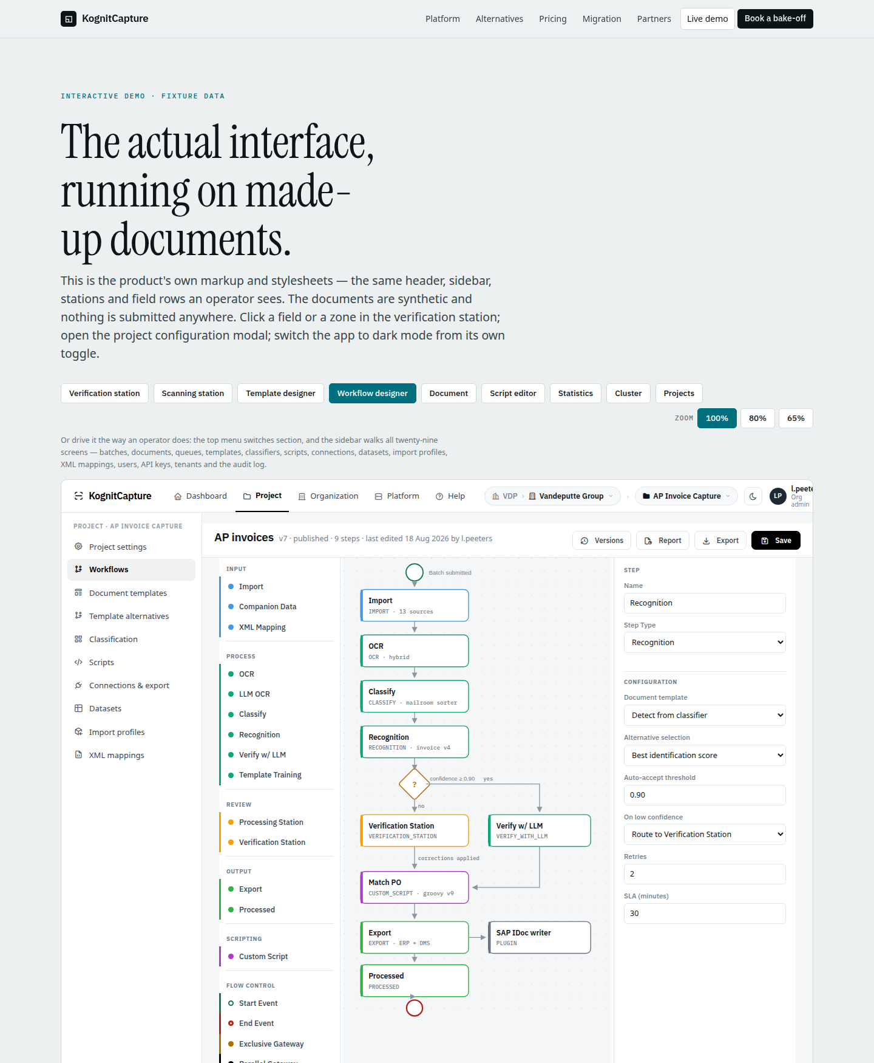This screenshot has width=874, height=1063.
Task: Open the On low confidence dropdown
Action: click(x=705, y=835)
